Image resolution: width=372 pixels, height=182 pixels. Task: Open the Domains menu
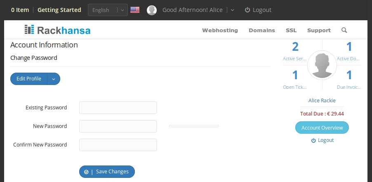click(x=262, y=31)
